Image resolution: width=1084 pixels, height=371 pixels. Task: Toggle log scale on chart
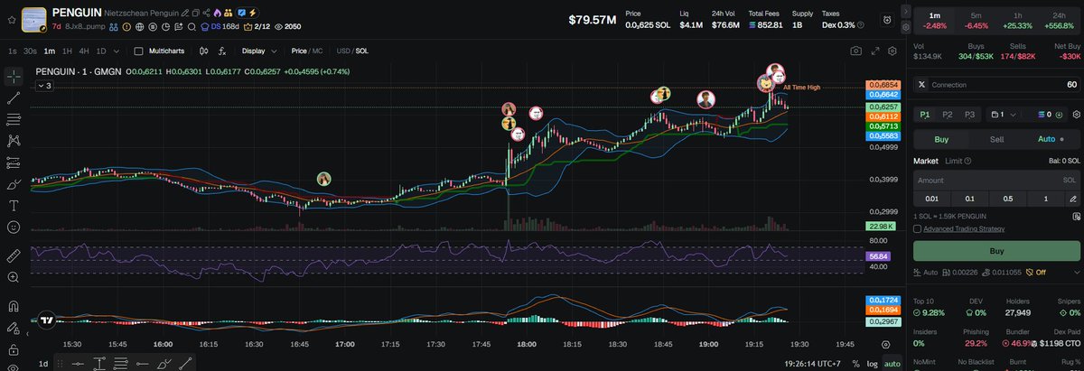(x=872, y=363)
